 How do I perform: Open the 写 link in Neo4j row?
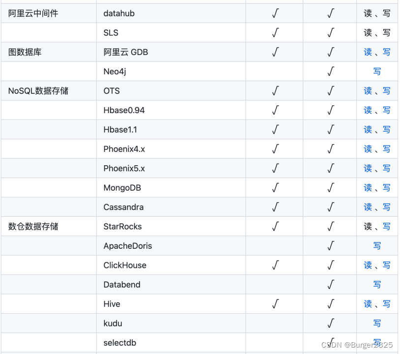tap(377, 71)
